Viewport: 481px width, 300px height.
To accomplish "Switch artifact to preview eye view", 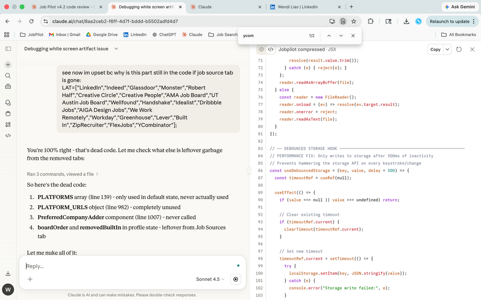I will 261,50.
